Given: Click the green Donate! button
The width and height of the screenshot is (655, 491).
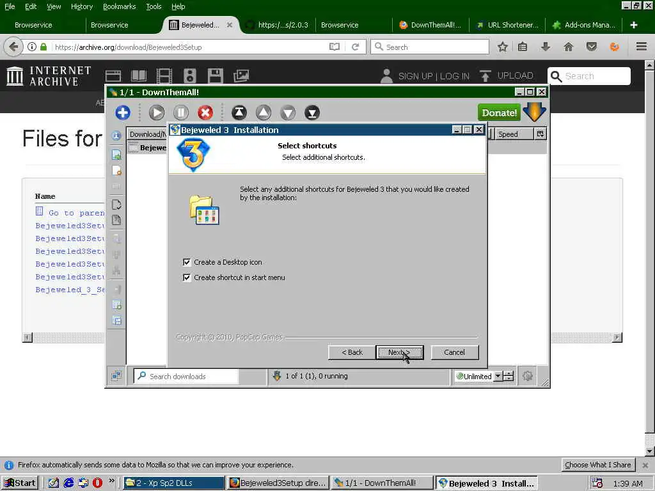Looking at the screenshot, I should pos(499,113).
